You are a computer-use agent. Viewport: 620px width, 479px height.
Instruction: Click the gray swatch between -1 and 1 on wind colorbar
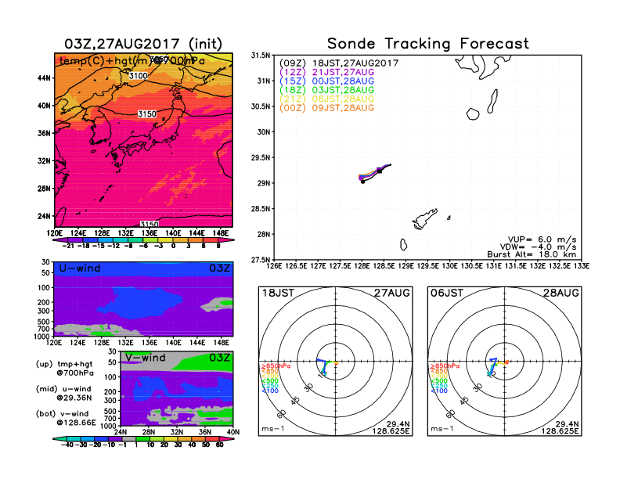(129, 439)
